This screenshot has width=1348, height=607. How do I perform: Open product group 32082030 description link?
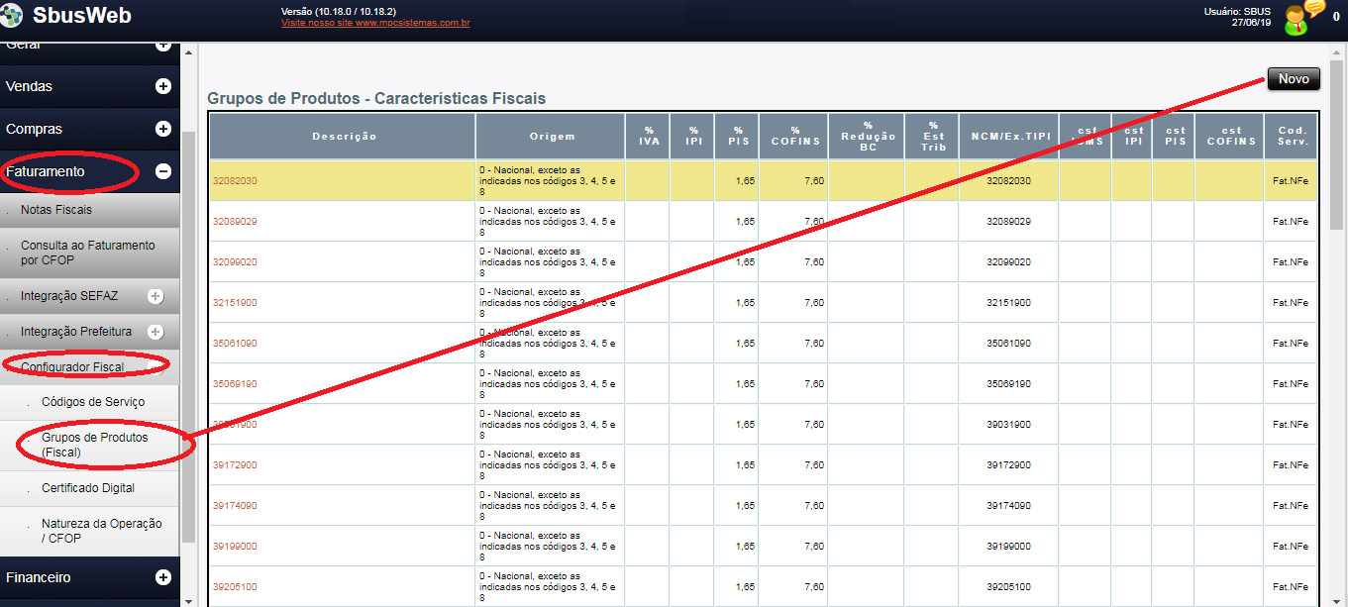tap(235, 181)
